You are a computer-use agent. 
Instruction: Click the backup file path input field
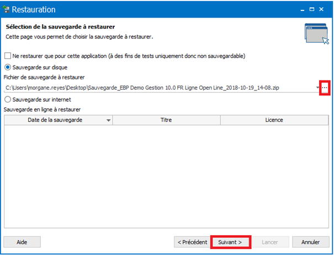point(160,88)
